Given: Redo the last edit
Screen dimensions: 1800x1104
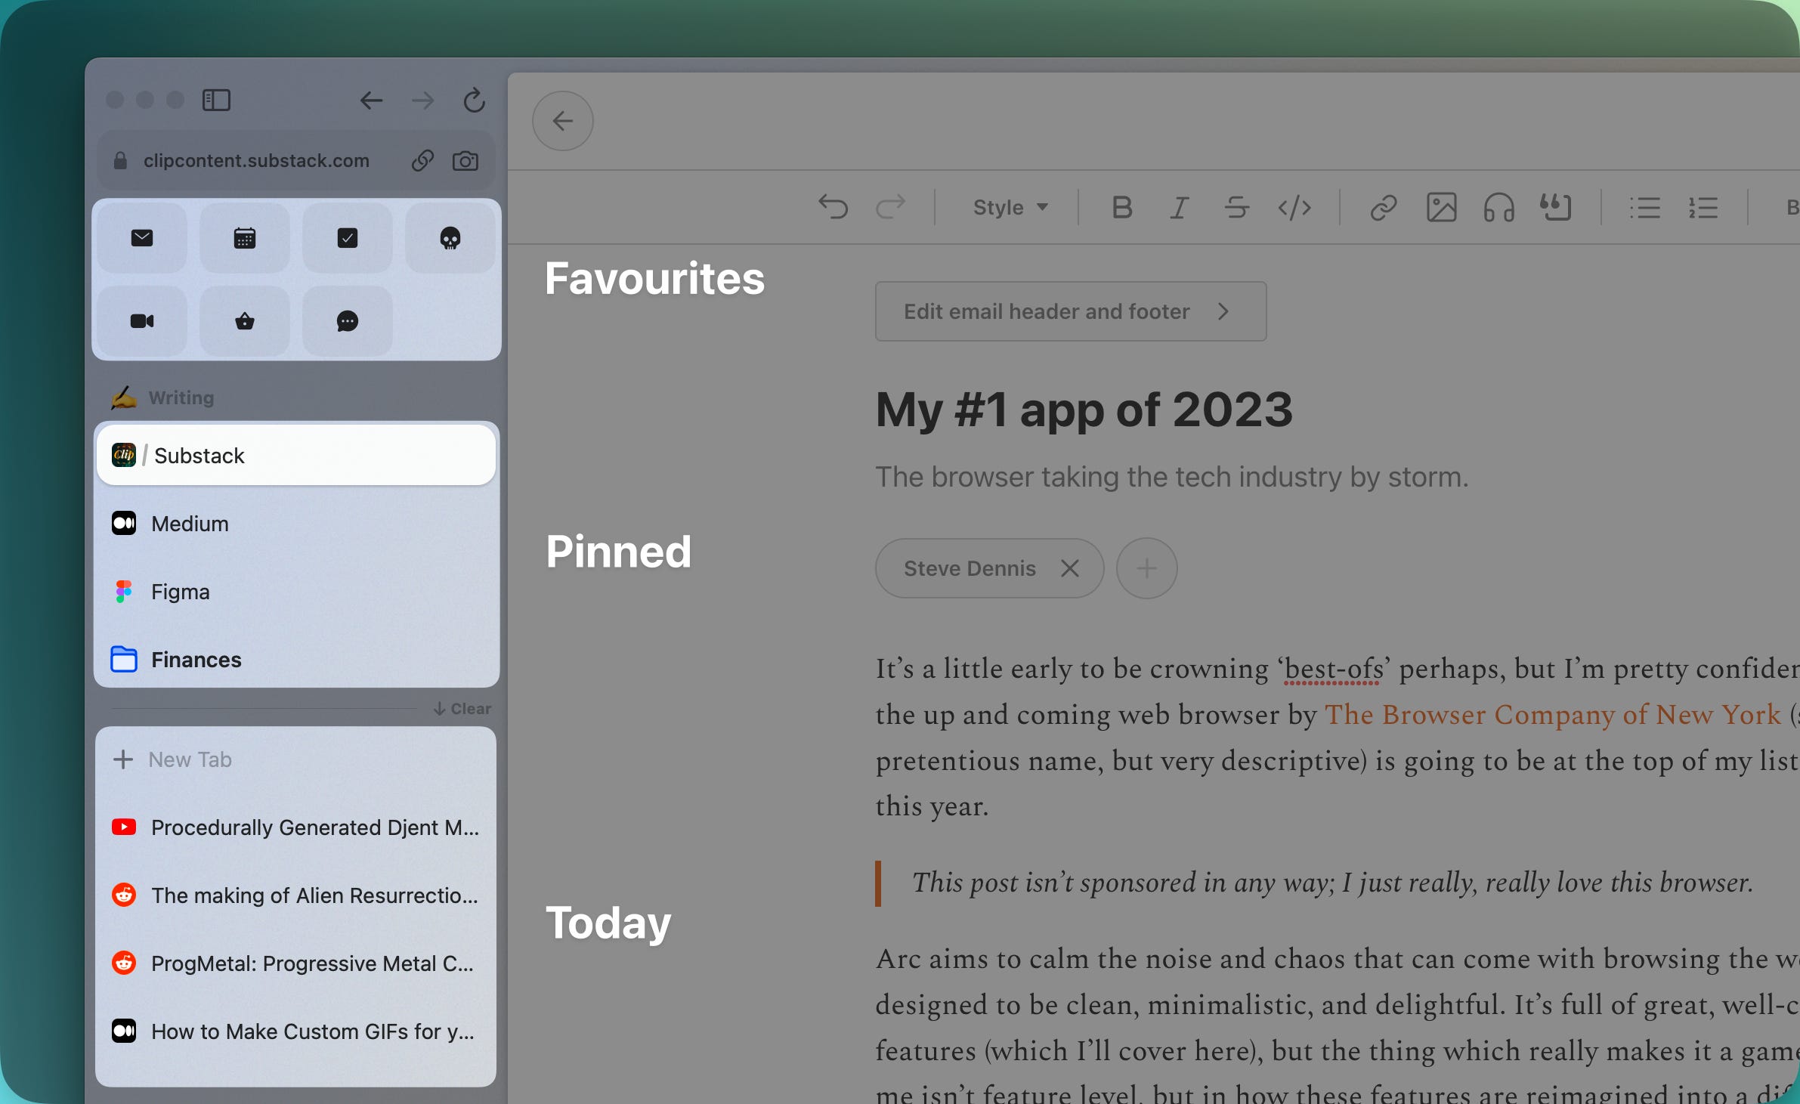Looking at the screenshot, I should point(890,207).
